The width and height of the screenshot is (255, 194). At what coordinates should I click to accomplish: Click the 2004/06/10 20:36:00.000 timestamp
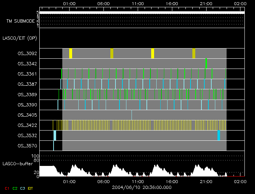[141, 187]
